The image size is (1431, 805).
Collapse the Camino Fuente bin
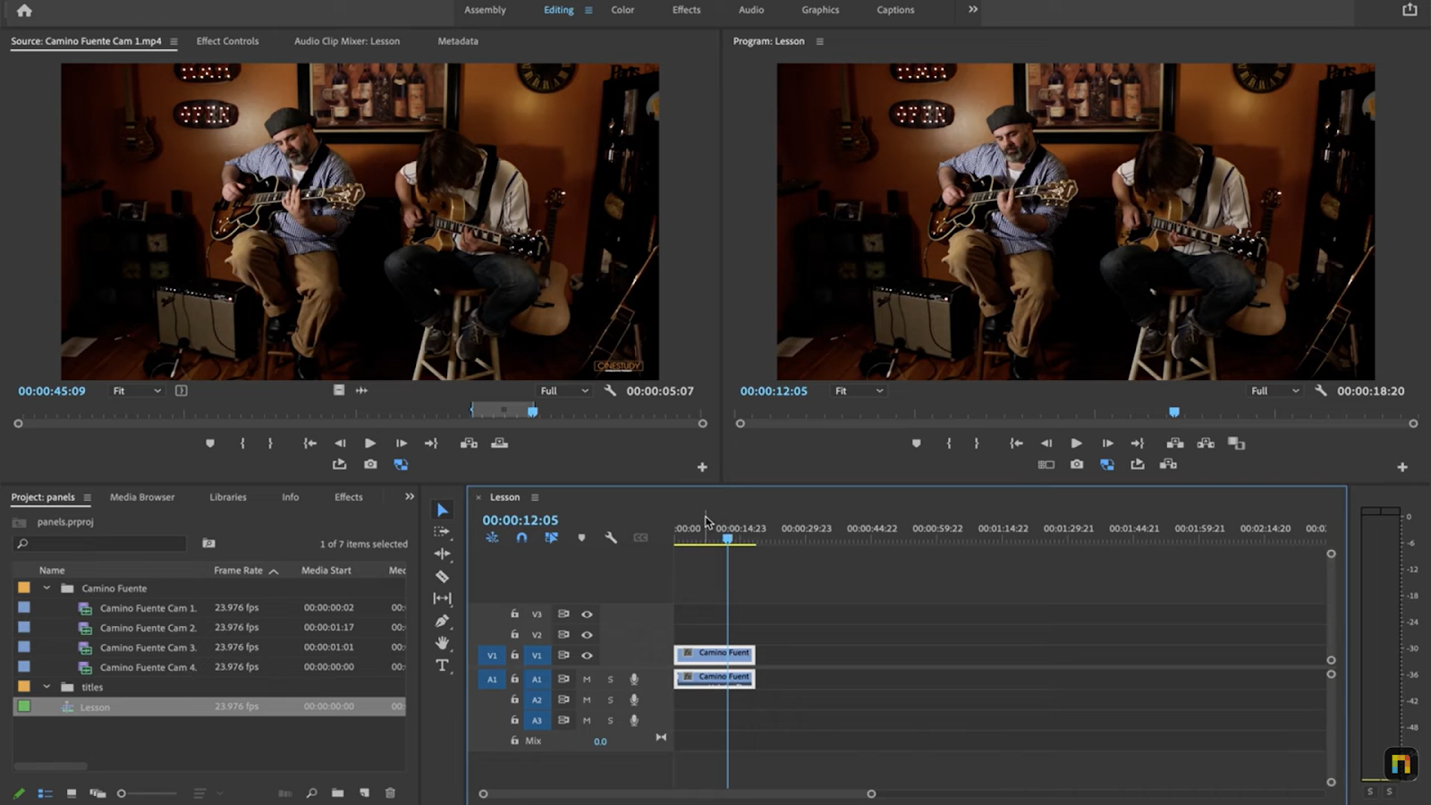point(47,589)
